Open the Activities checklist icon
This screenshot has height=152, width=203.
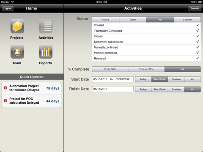click(x=46, y=26)
